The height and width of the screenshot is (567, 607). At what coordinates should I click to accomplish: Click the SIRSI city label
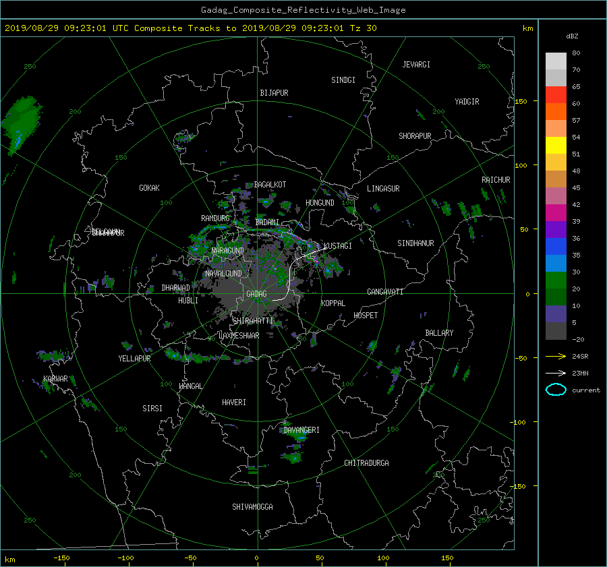(152, 409)
